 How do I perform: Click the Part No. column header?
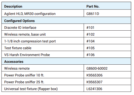93,7
